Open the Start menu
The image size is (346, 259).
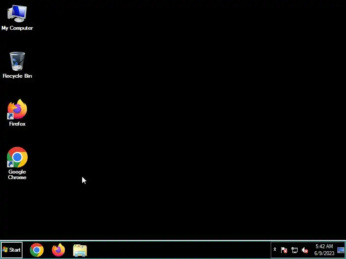[12, 250]
